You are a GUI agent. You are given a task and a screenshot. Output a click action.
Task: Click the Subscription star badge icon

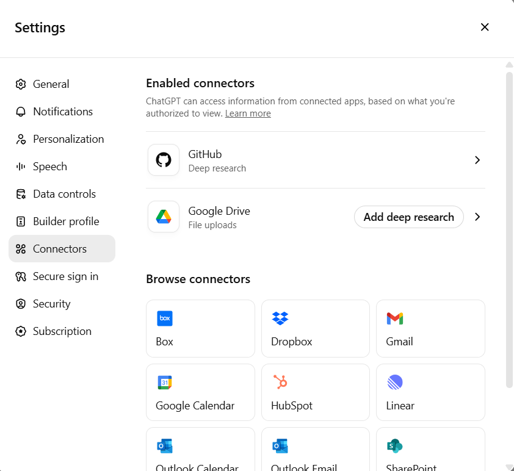click(21, 331)
